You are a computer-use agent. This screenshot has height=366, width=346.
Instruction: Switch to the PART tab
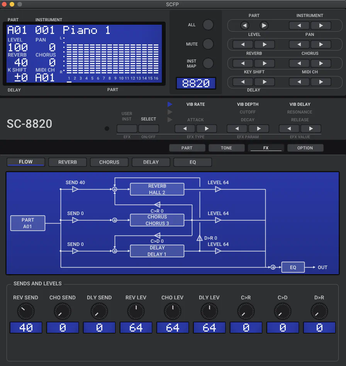tap(187, 148)
